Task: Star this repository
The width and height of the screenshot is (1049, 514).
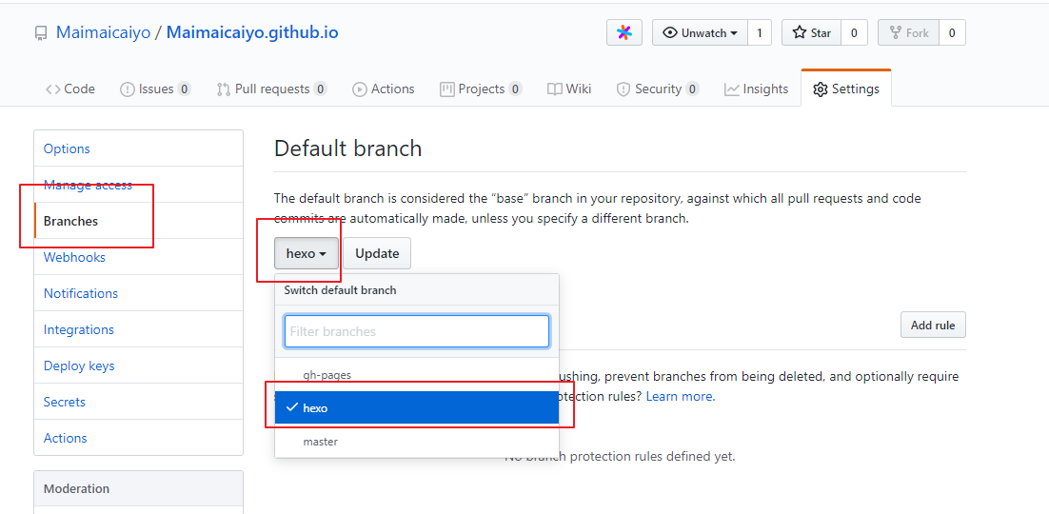Action: coord(812,32)
